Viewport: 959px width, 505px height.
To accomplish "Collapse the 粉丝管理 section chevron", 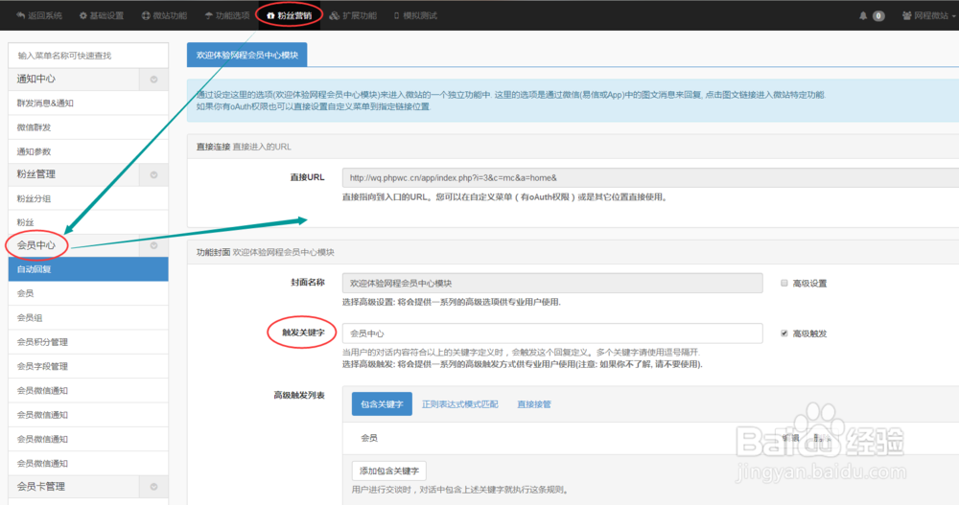I will (153, 174).
